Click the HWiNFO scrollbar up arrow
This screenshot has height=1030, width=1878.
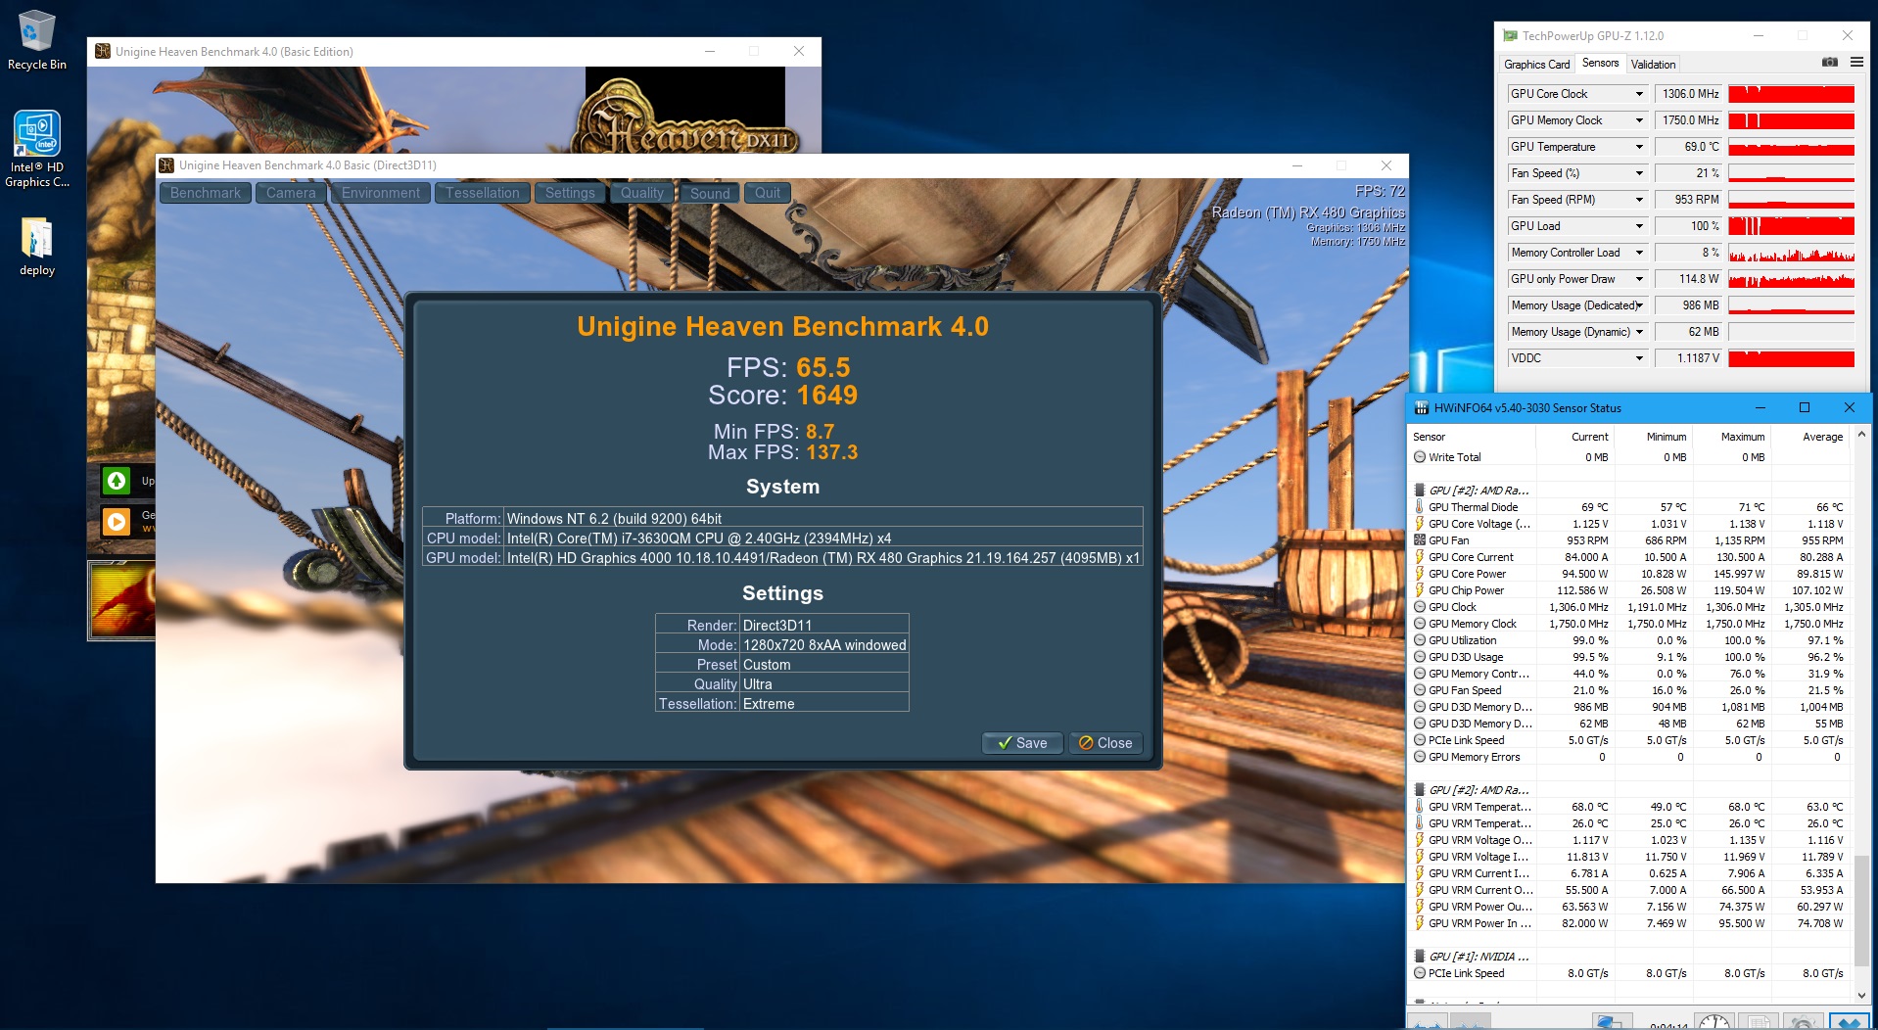tap(1861, 435)
